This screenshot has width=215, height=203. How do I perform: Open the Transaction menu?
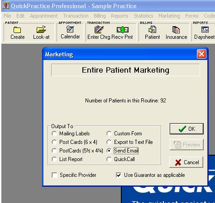pos(76,16)
